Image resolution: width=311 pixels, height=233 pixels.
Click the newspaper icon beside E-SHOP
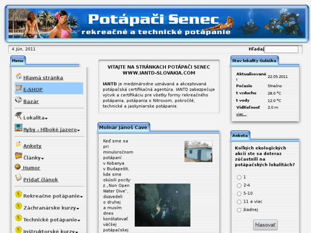19,88
